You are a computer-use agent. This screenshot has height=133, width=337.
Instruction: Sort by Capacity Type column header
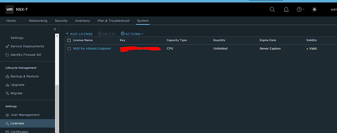(x=177, y=40)
